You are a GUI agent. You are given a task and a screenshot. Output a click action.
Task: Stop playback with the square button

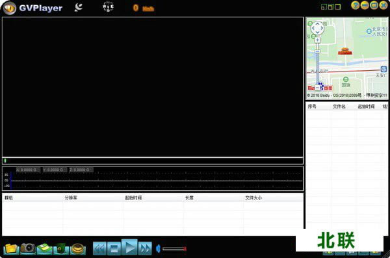point(114,248)
